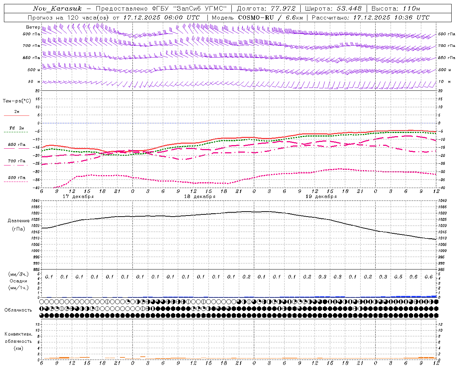Click the Ветер wind panel label
Viewport: 457px width, 366px height.
[x=33, y=27]
